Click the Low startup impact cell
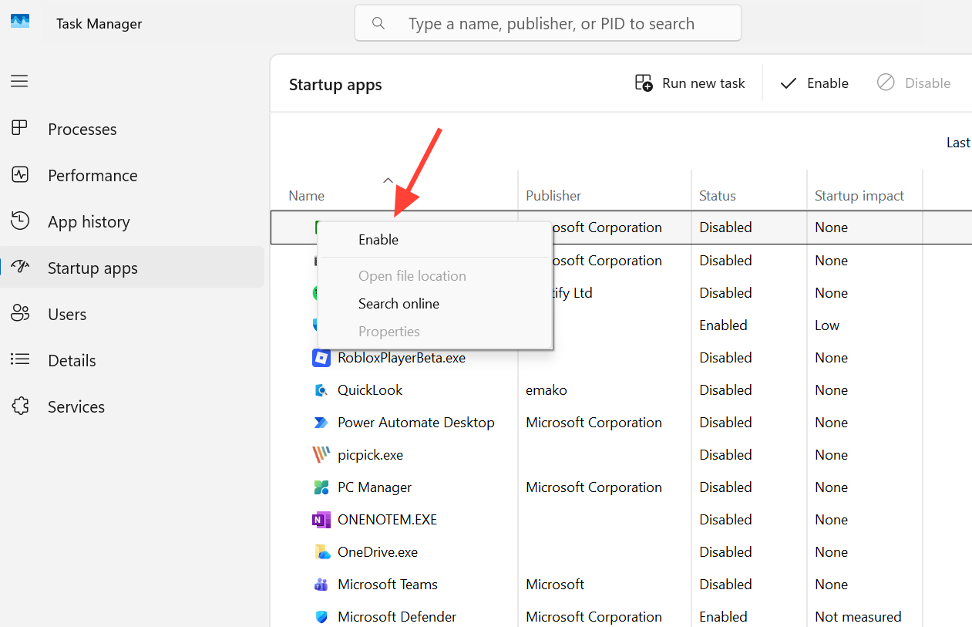 click(827, 325)
